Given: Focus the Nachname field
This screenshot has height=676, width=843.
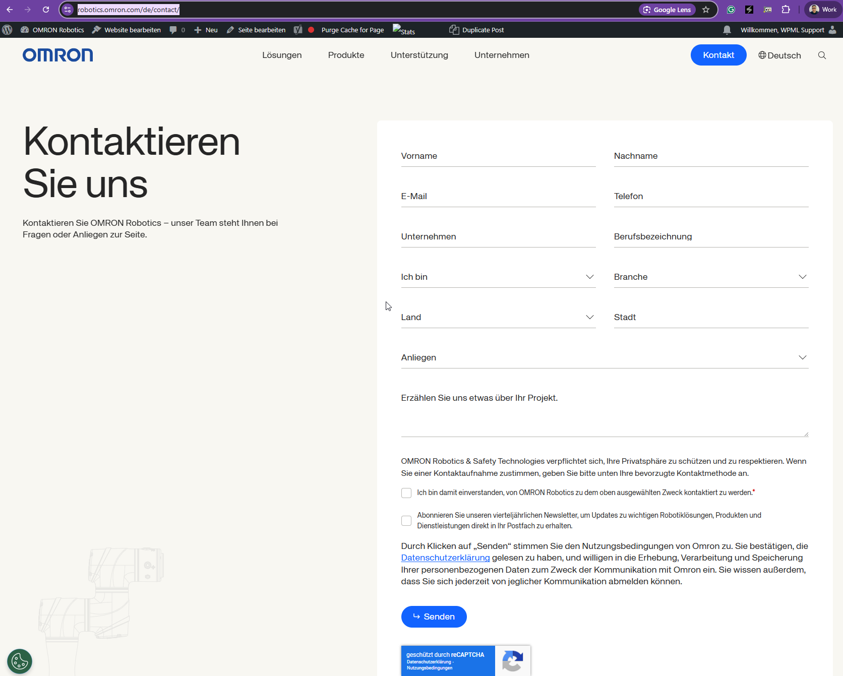Looking at the screenshot, I should tap(711, 156).
